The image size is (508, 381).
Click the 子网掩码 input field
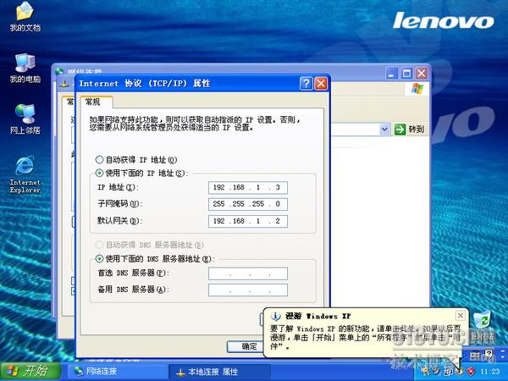point(248,204)
